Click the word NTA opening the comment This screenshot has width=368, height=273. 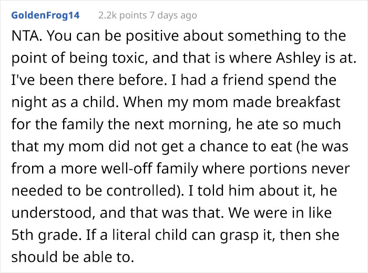point(26,36)
